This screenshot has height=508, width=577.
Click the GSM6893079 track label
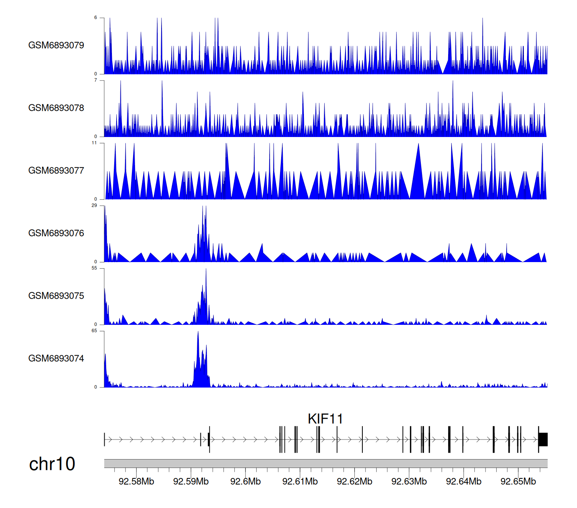[x=56, y=45]
